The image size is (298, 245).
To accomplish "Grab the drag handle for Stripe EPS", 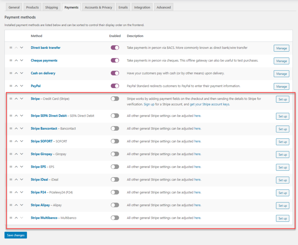I will (11, 167).
